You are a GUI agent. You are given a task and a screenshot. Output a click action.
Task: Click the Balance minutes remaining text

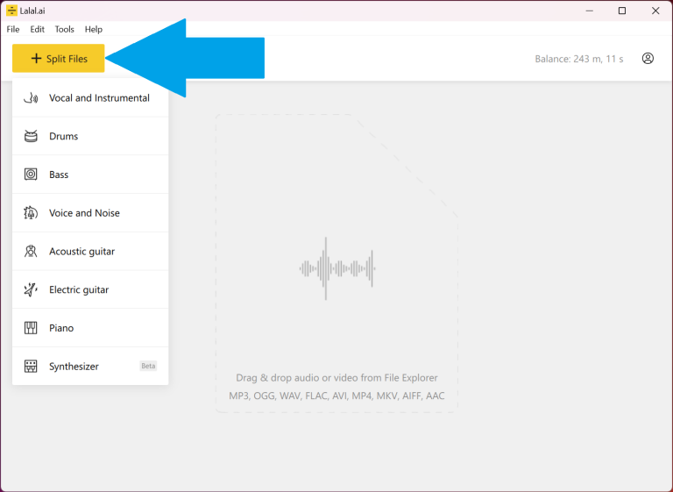[579, 59]
